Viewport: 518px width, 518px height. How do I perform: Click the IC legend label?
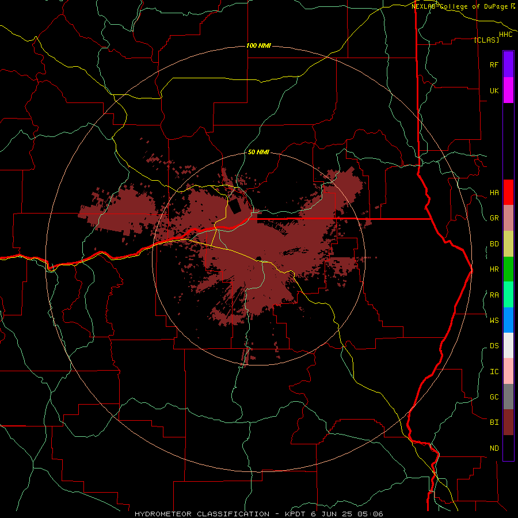pyautogui.click(x=494, y=372)
